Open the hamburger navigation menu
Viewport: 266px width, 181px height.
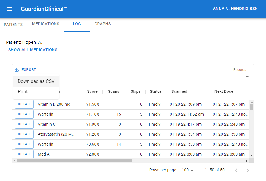pos(9,9)
